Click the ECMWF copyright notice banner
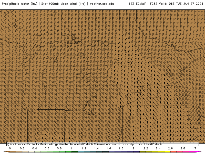 [x=103, y=144]
